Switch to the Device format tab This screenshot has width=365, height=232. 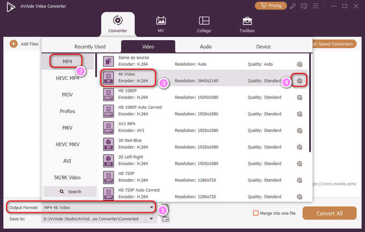(264, 47)
